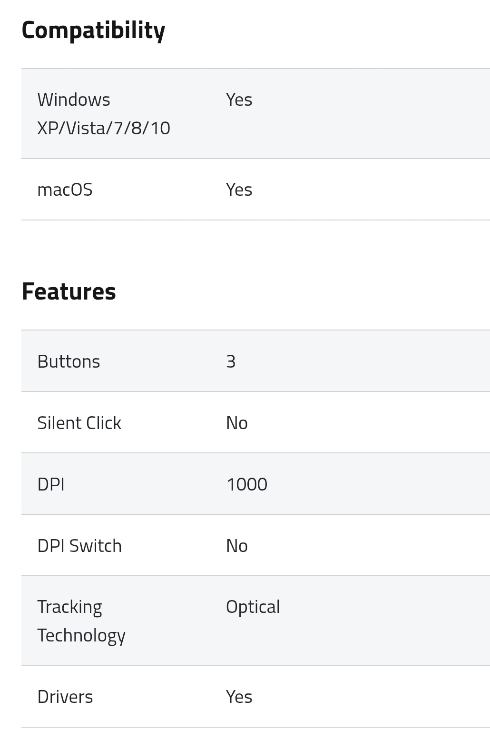Select the Yes value for Windows compatibility
The height and width of the screenshot is (751, 490).
click(x=239, y=100)
